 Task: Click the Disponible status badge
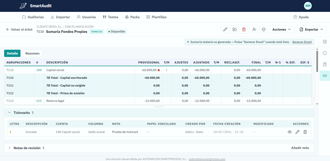(116, 32)
